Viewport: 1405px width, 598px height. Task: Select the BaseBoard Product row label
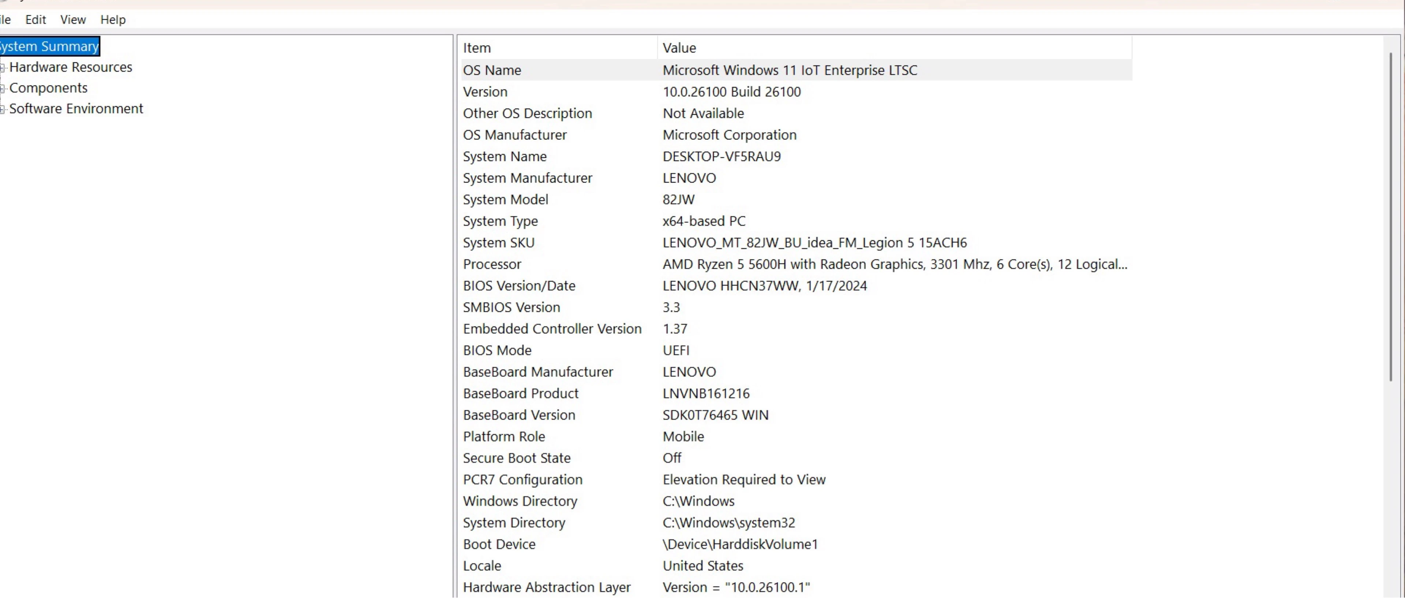coord(521,394)
